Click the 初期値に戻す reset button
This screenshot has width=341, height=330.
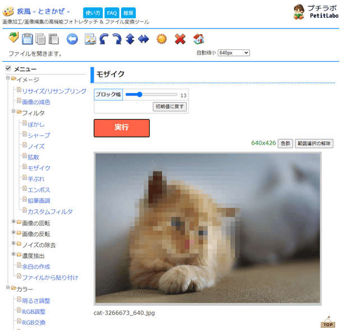pyautogui.click(x=169, y=107)
